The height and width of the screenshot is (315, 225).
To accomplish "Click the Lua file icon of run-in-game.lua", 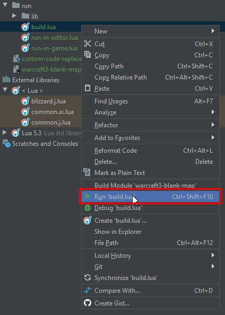I will point(25,48).
